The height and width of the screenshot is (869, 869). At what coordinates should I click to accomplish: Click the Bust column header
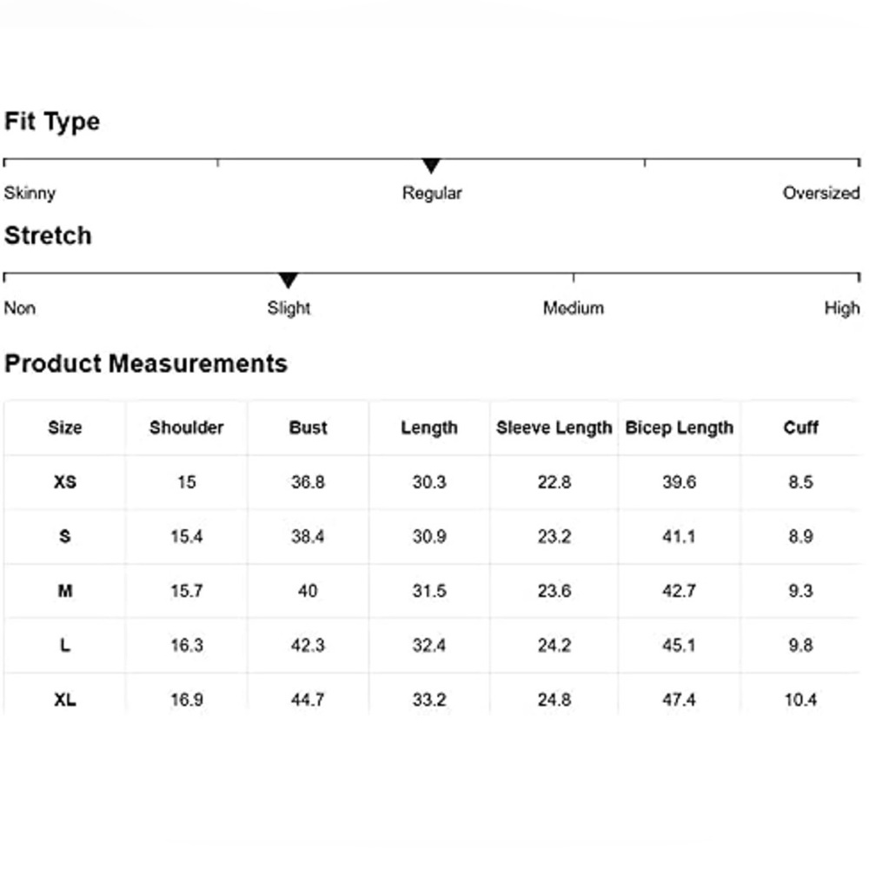pyautogui.click(x=308, y=428)
